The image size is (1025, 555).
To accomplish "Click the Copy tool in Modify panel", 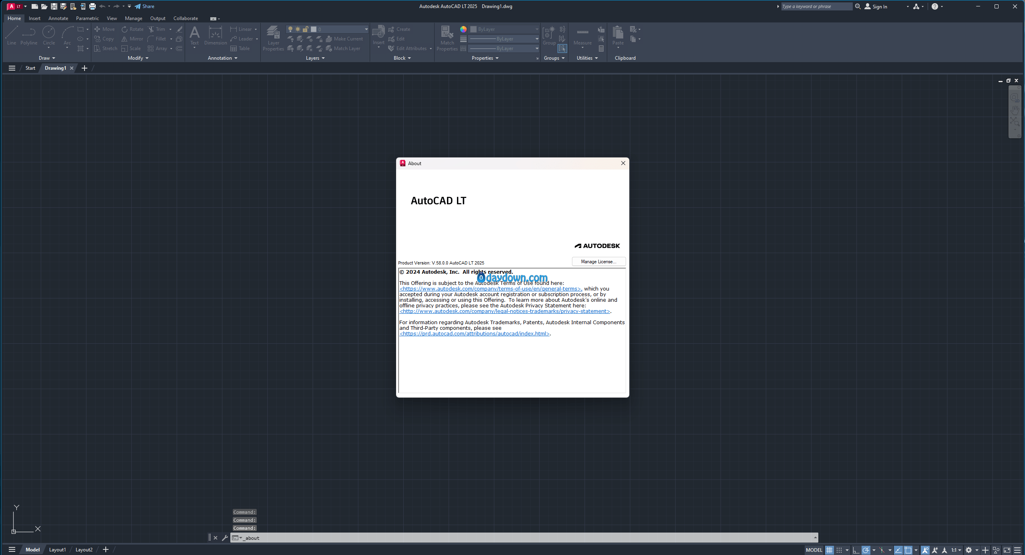I will 104,39.
